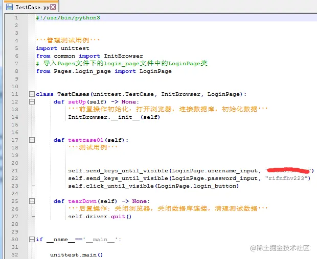Click 'Pages.login_page' in the import statement
317x259 pixels.
pyautogui.click(x=82, y=71)
